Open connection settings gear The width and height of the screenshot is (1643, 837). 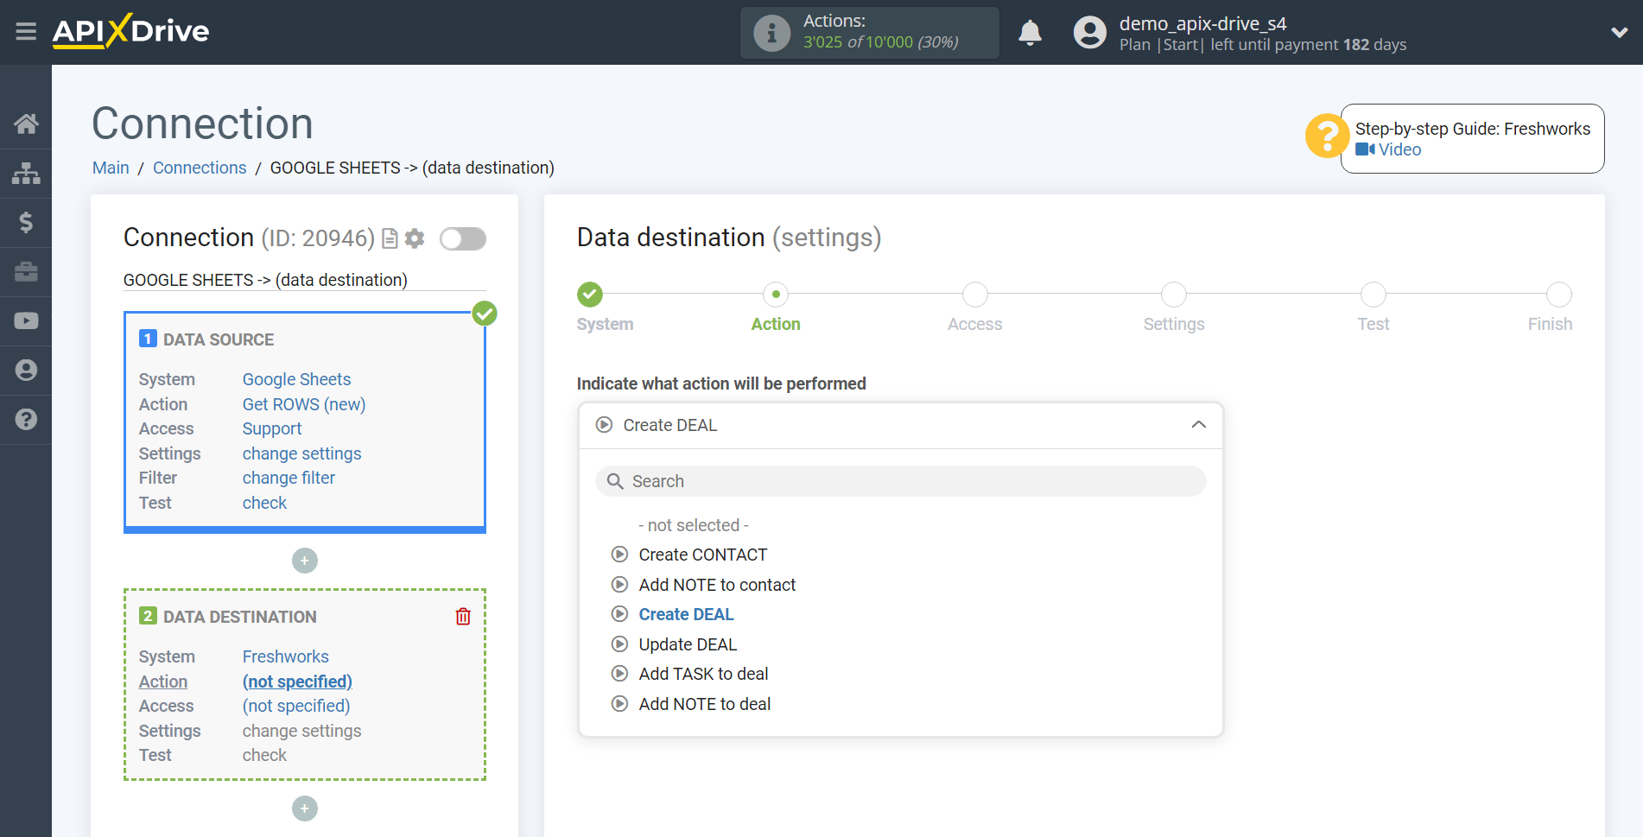415,238
